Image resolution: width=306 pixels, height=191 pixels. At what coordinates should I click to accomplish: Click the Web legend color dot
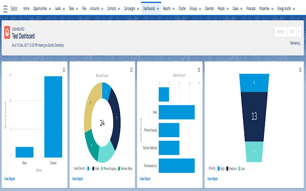pyautogui.click(x=93, y=169)
